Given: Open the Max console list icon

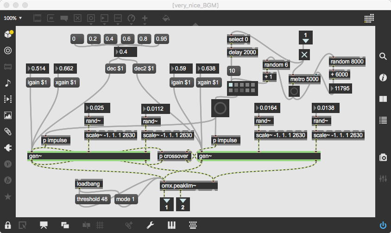Looking at the screenshot, I should click(x=383, y=120).
